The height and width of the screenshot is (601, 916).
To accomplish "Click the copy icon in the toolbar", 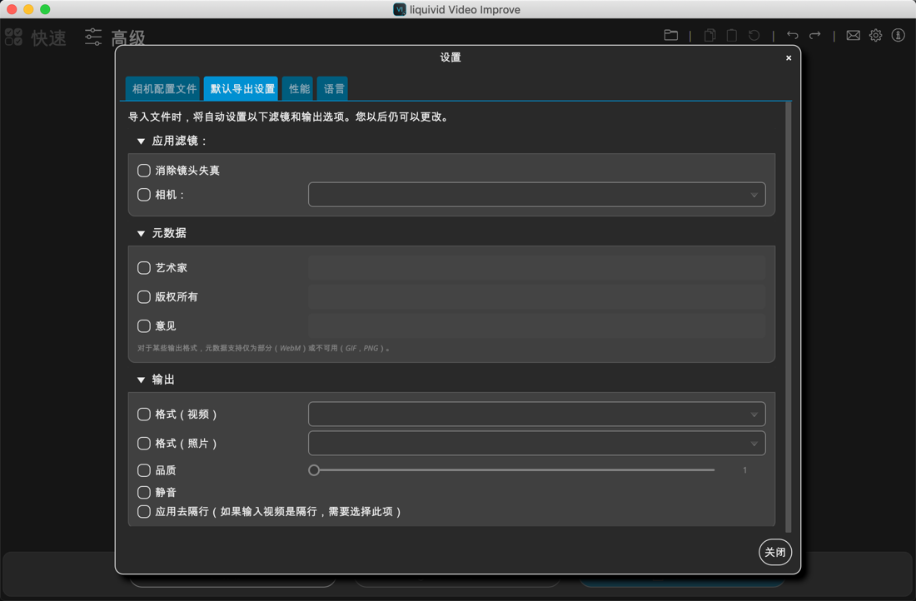I will tap(709, 35).
